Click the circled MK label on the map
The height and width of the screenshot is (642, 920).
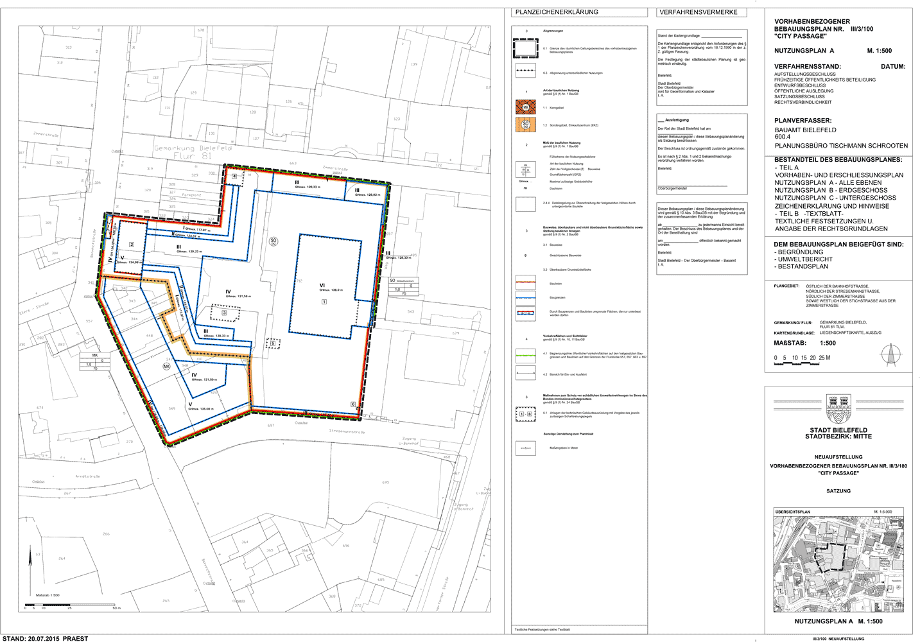coord(167,366)
